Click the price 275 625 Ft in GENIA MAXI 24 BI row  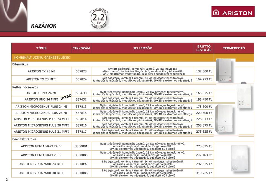point(204,146)
